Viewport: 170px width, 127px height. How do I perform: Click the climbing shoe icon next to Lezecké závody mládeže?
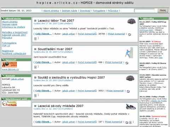pos(131,107)
